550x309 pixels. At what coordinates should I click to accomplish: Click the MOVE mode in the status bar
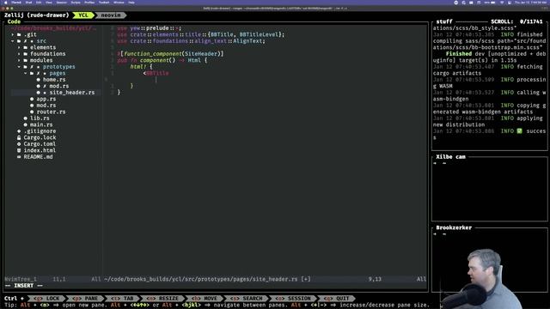205,299
